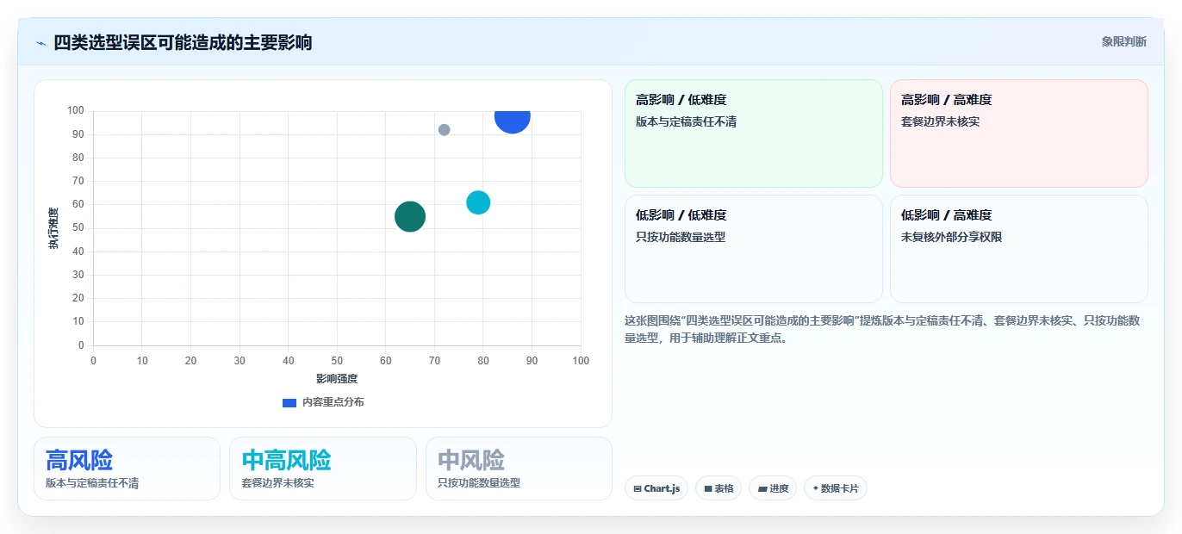The height and width of the screenshot is (534, 1182).
Task: Open the 高影响 / 低难度 quadrant card
Action: coord(754,133)
